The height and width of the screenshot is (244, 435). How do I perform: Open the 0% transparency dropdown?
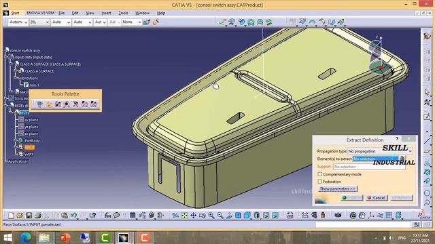pos(39,22)
